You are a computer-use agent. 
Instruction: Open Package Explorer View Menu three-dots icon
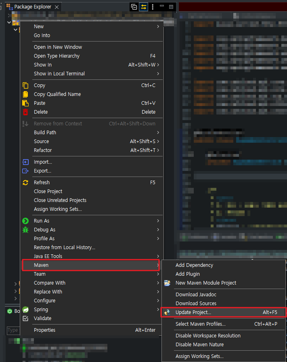153,7
